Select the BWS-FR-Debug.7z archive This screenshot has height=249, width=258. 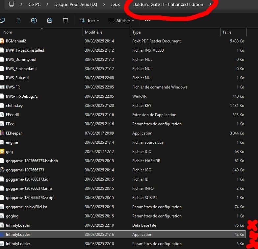tap(22, 96)
